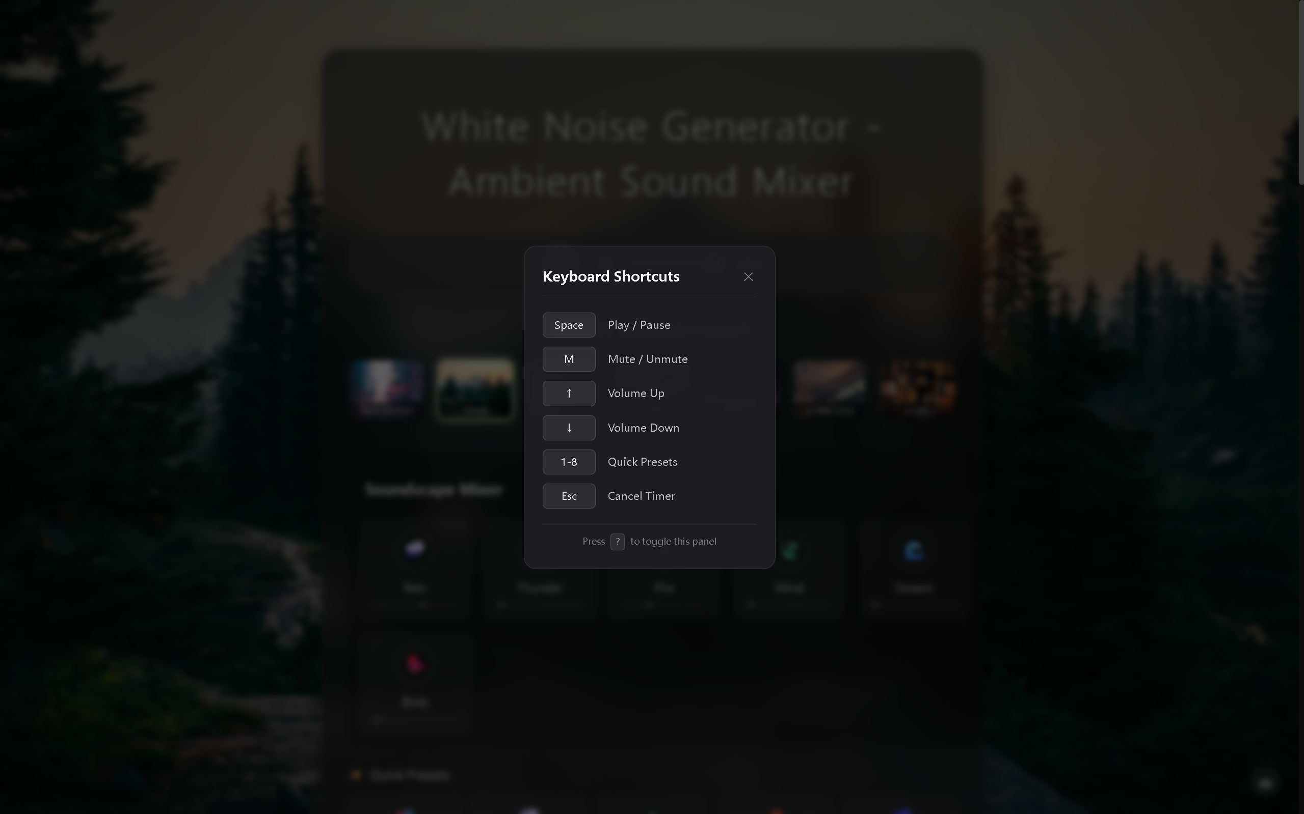The height and width of the screenshot is (814, 1304).
Task: Select the Mute / Unmute label
Action: pyautogui.click(x=647, y=359)
